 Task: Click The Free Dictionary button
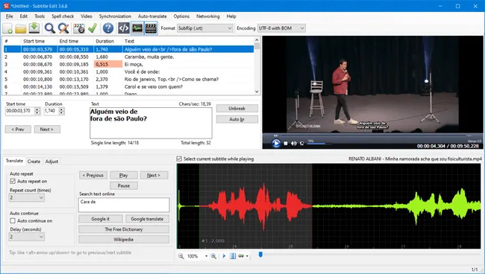coord(124,229)
